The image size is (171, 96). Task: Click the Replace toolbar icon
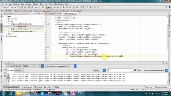click(32, 7)
